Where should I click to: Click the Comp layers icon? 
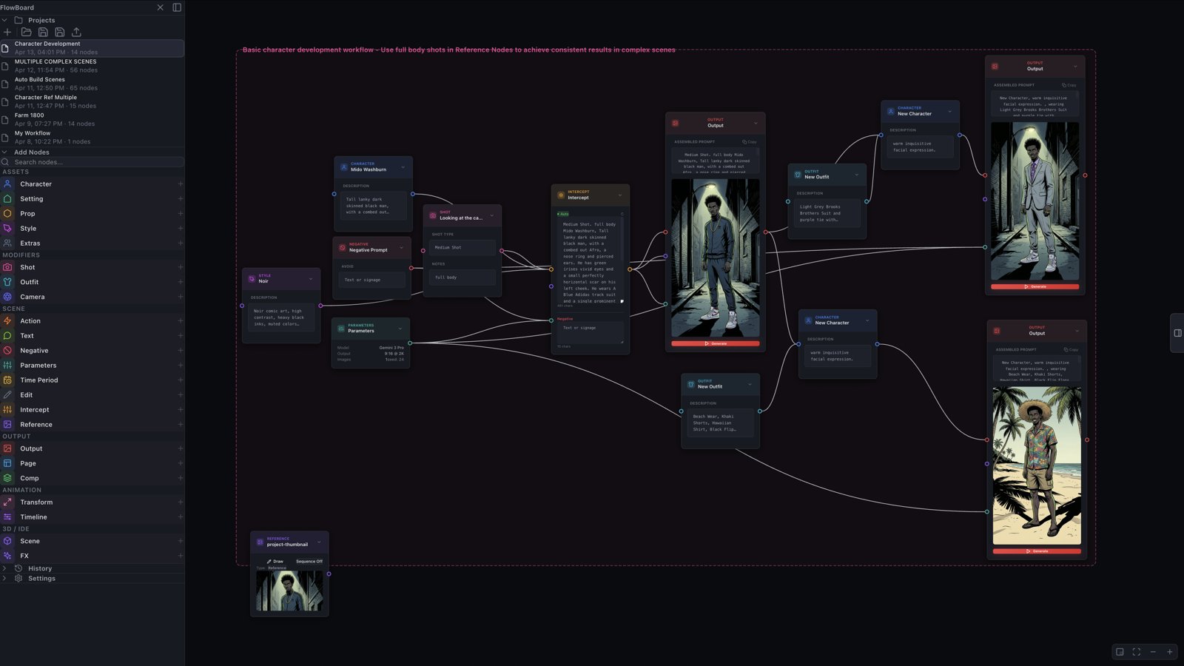click(x=7, y=478)
